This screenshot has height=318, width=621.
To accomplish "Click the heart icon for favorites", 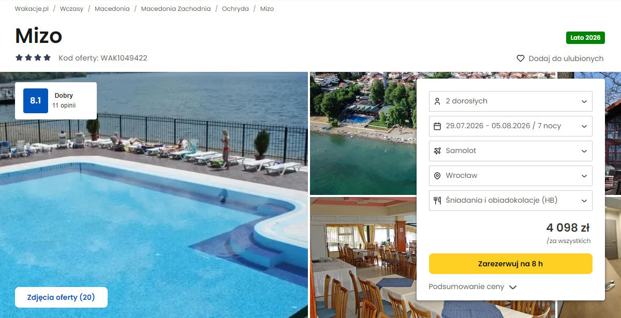I will 521,58.
